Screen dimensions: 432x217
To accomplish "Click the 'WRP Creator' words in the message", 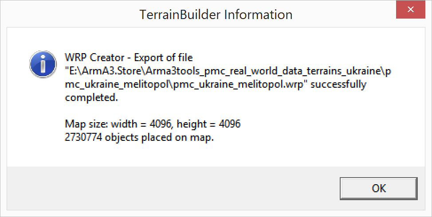I will [x=94, y=58].
